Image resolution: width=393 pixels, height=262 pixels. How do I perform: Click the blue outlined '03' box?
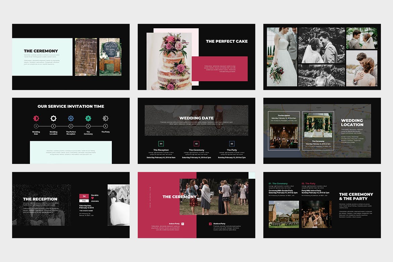232,144
